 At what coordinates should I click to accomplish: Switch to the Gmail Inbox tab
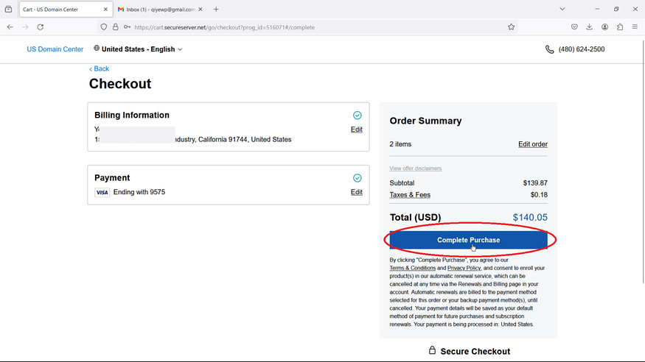(156, 10)
